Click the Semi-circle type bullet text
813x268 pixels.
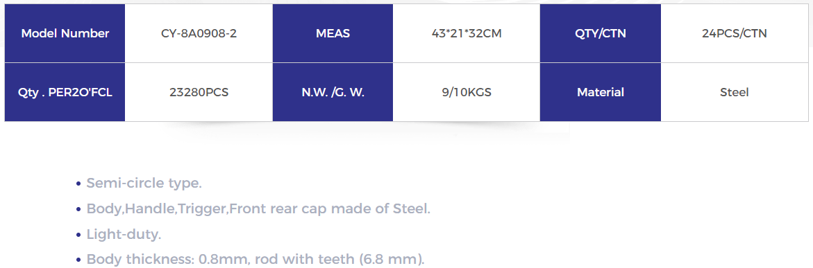[x=144, y=183]
